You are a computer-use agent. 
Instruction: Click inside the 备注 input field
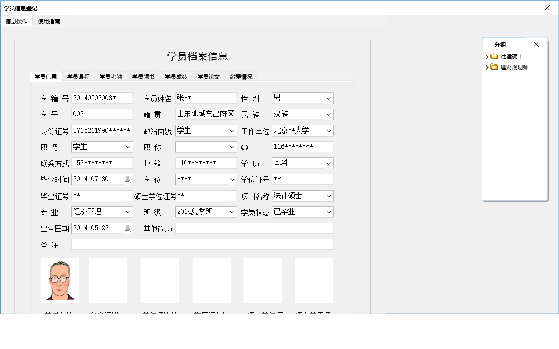[x=203, y=244]
